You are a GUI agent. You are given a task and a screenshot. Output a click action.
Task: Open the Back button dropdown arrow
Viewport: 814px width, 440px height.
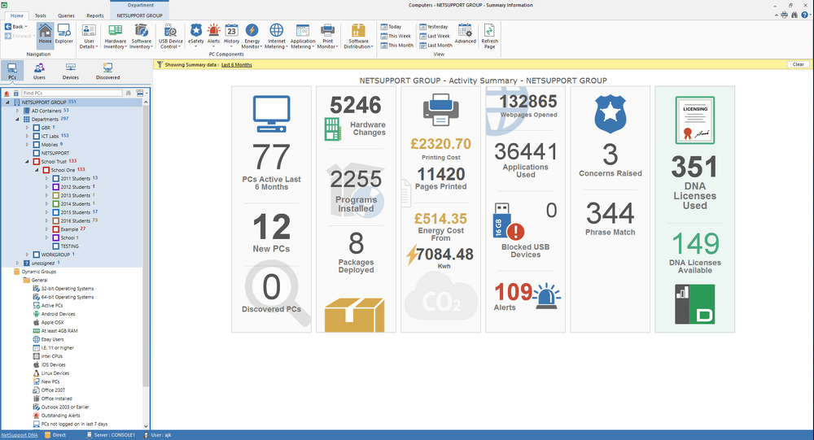click(x=26, y=27)
